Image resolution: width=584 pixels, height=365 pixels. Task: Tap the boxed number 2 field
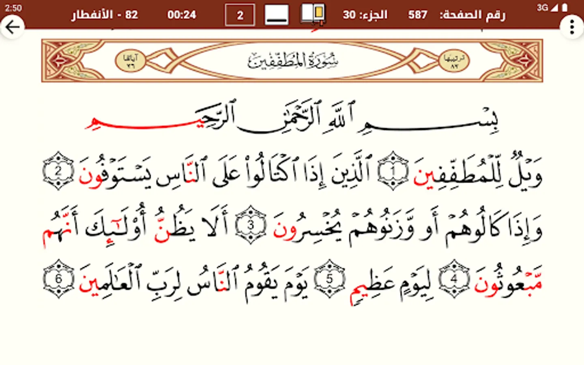point(240,15)
